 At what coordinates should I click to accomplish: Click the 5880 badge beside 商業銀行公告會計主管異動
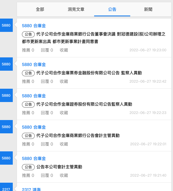tap(6, 127)
